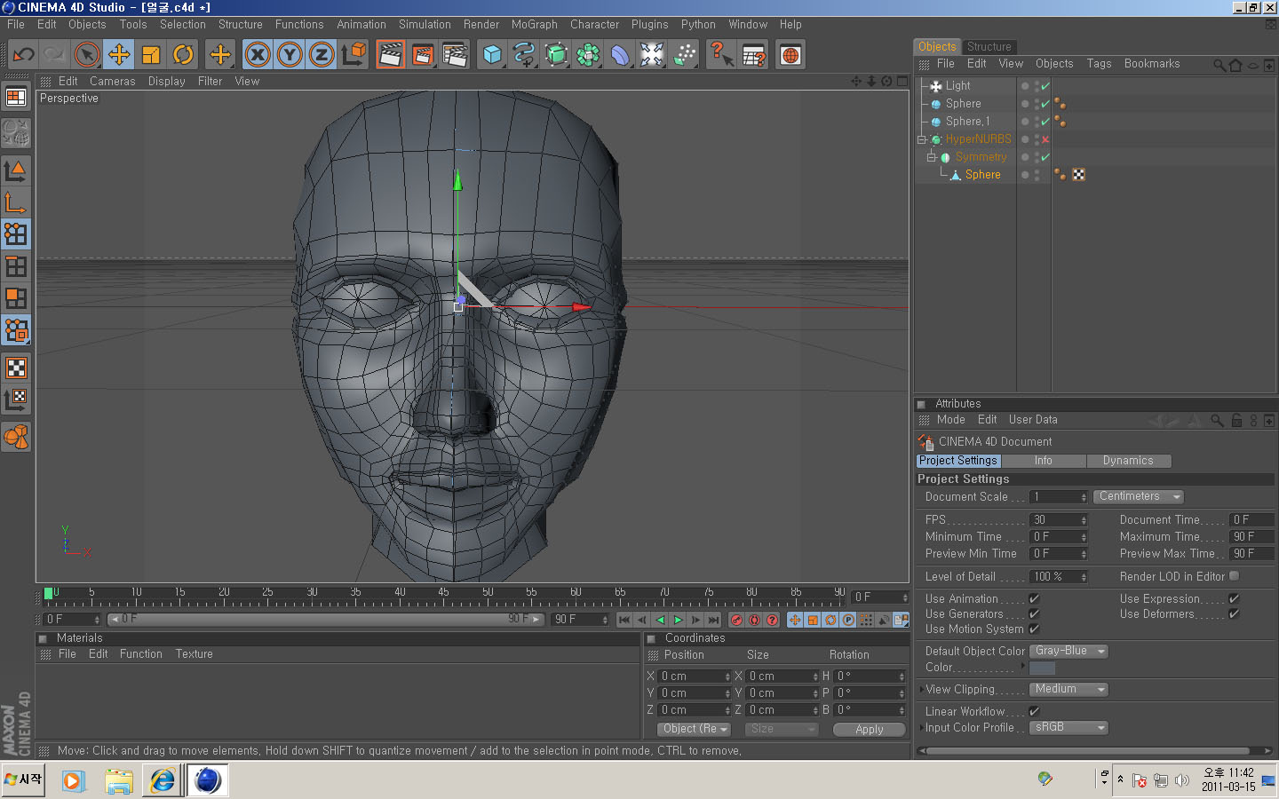Viewport: 1279px width, 799px height.
Task: Switch to Use Polygon tool
Action: coord(16,297)
